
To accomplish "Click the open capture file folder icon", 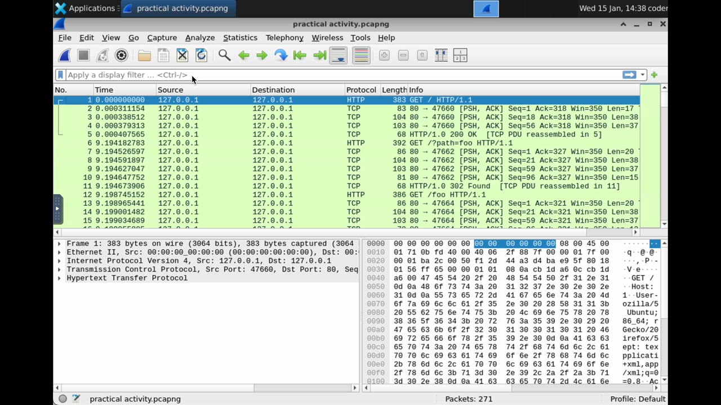I will click(x=144, y=55).
